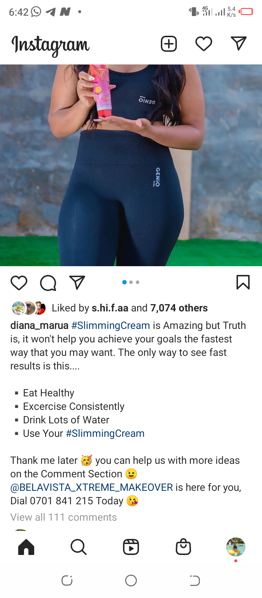Open 7,074 others likes list
Screen dimensions: 262x598
pyautogui.click(x=179, y=308)
